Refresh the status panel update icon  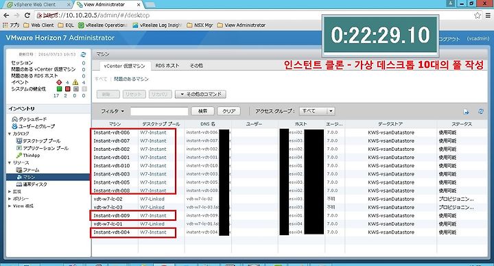pos(83,54)
